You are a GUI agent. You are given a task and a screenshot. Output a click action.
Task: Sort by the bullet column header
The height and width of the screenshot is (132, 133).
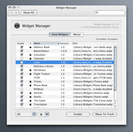pos(30,44)
